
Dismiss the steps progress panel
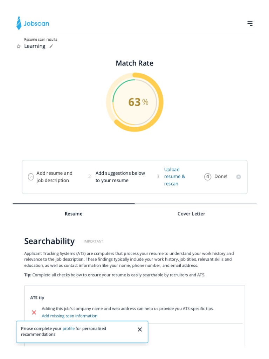coord(239,177)
